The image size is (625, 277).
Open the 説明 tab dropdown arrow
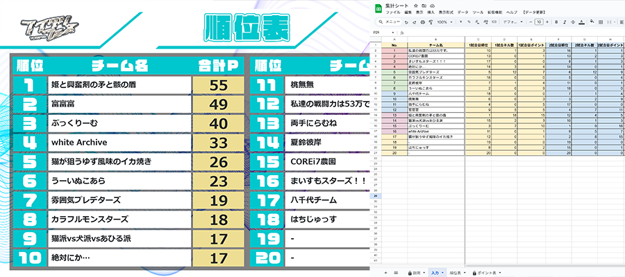(x=424, y=273)
